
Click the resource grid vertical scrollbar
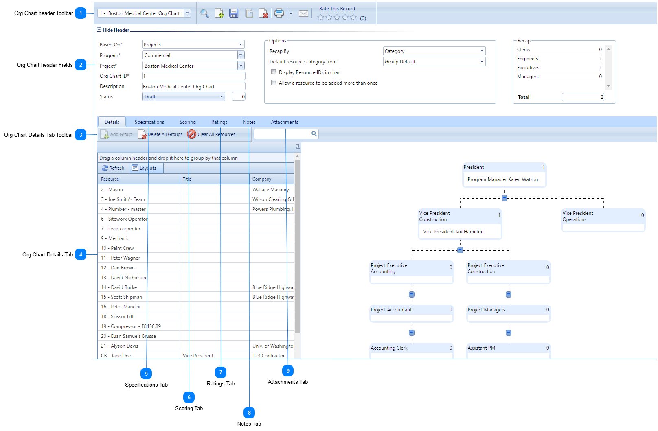(297, 246)
